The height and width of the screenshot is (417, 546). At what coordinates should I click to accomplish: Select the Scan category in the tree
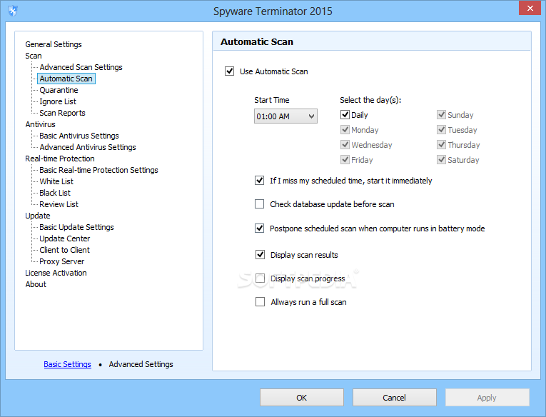[x=34, y=56]
